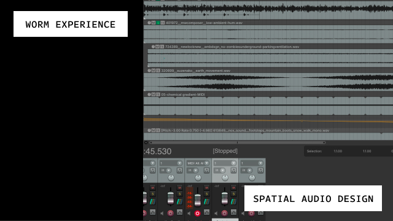Click the round lock icon on low-ambient-hum item
Screen dimensions: 393x221
149,23
